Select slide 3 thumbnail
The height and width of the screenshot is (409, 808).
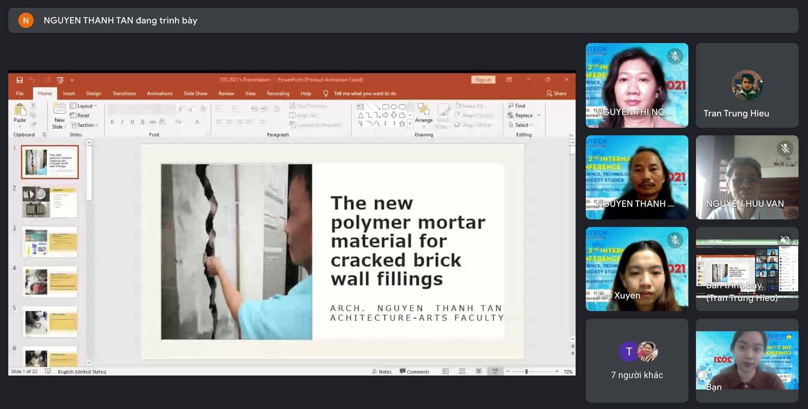pyautogui.click(x=50, y=242)
